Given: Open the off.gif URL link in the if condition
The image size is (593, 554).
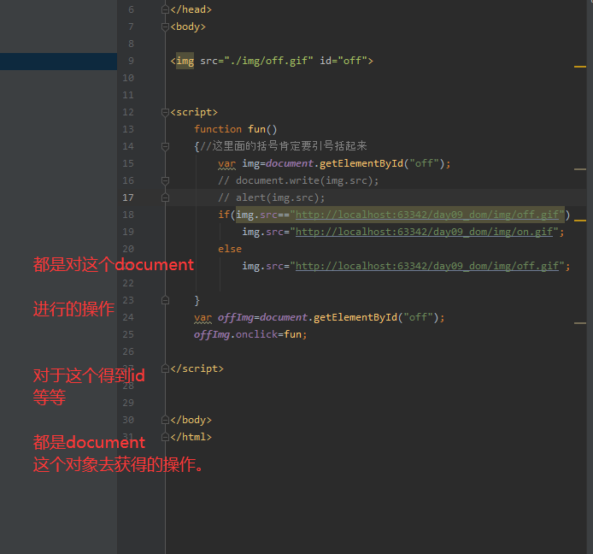Looking at the screenshot, I should pyautogui.click(x=427, y=215).
